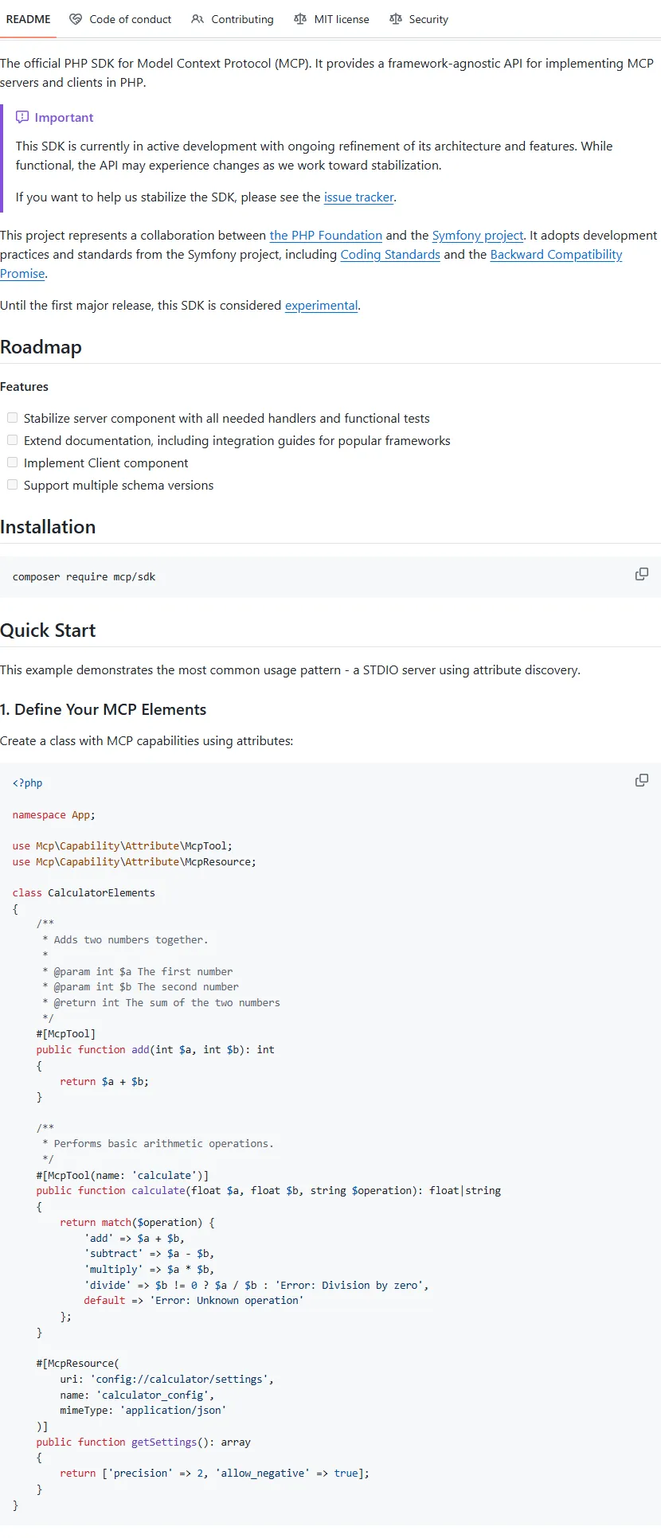The image size is (661, 1538).
Task: Check the Support multiple schema versions box
Action: click(13, 485)
